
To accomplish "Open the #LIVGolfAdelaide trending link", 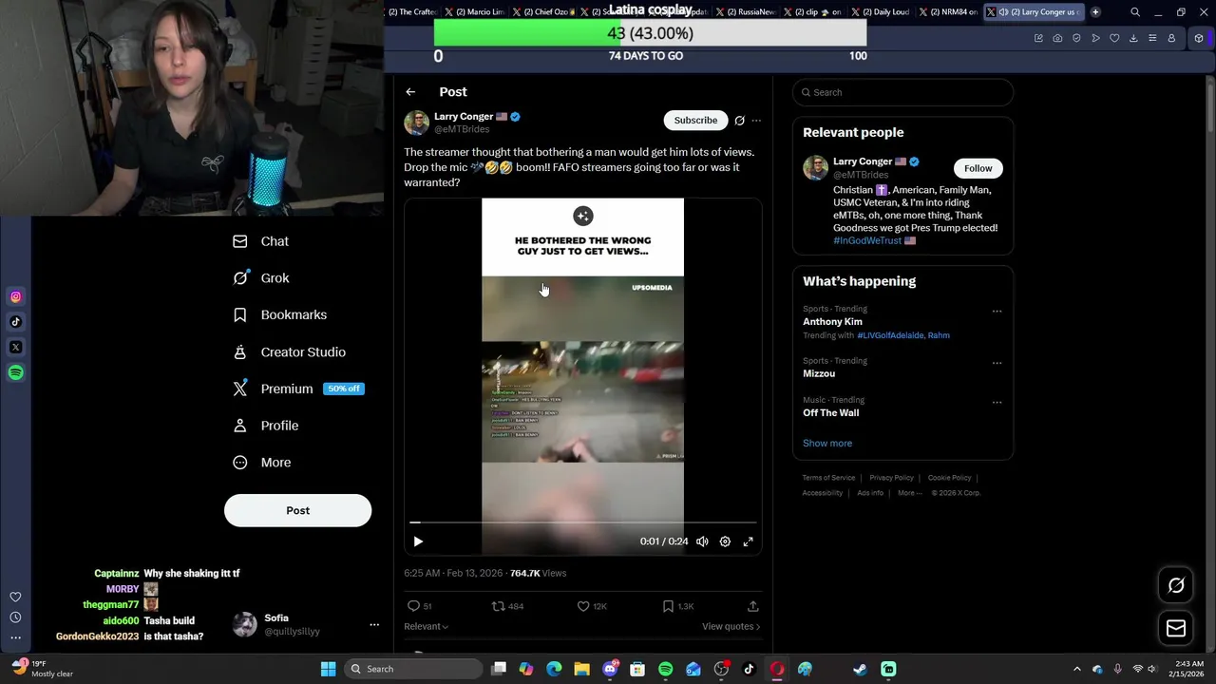I will [x=890, y=335].
